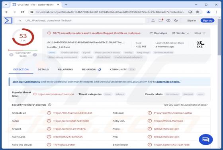This screenshot has width=223, height=150.
Task: Open the notifications icon in VirusTotal header
Action: click(161, 20)
